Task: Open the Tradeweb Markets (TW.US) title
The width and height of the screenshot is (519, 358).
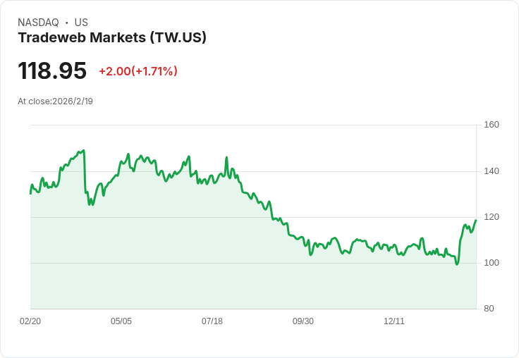Action: point(112,38)
